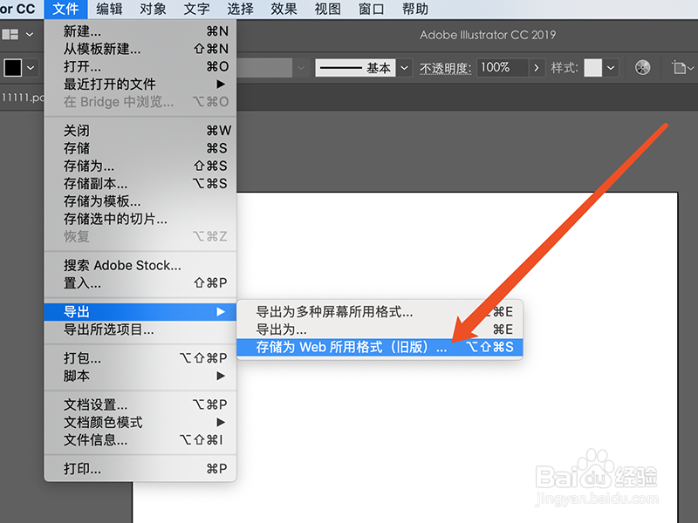This screenshot has width=698, height=523.
Task: Open the 基本 brush definition dropdown
Action: pos(404,68)
